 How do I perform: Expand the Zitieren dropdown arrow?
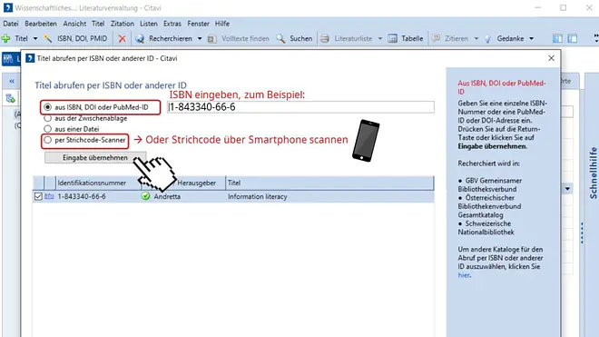(476, 39)
